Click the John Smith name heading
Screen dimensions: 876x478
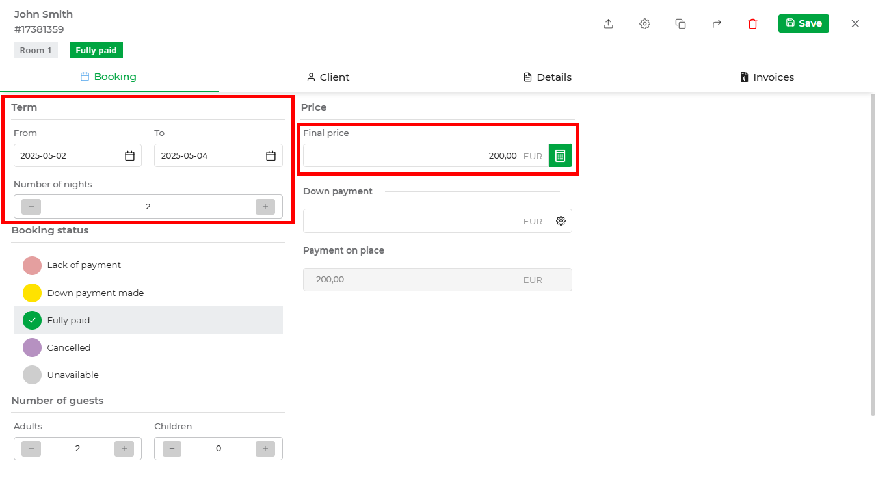coord(44,14)
